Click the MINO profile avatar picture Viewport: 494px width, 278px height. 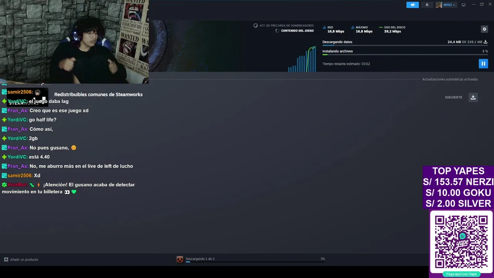pos(439,5)
